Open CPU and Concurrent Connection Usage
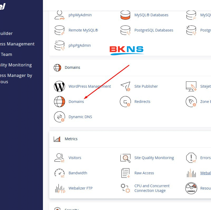Viewport: 211px width, 210px height. point(152,188)
